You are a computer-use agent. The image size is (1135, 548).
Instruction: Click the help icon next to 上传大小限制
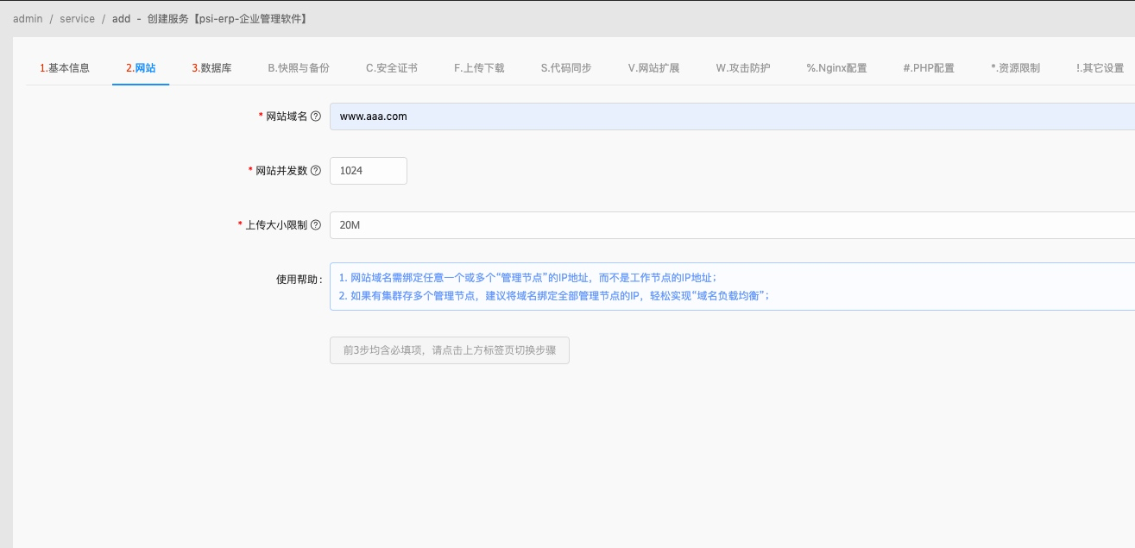coord(317,225)
